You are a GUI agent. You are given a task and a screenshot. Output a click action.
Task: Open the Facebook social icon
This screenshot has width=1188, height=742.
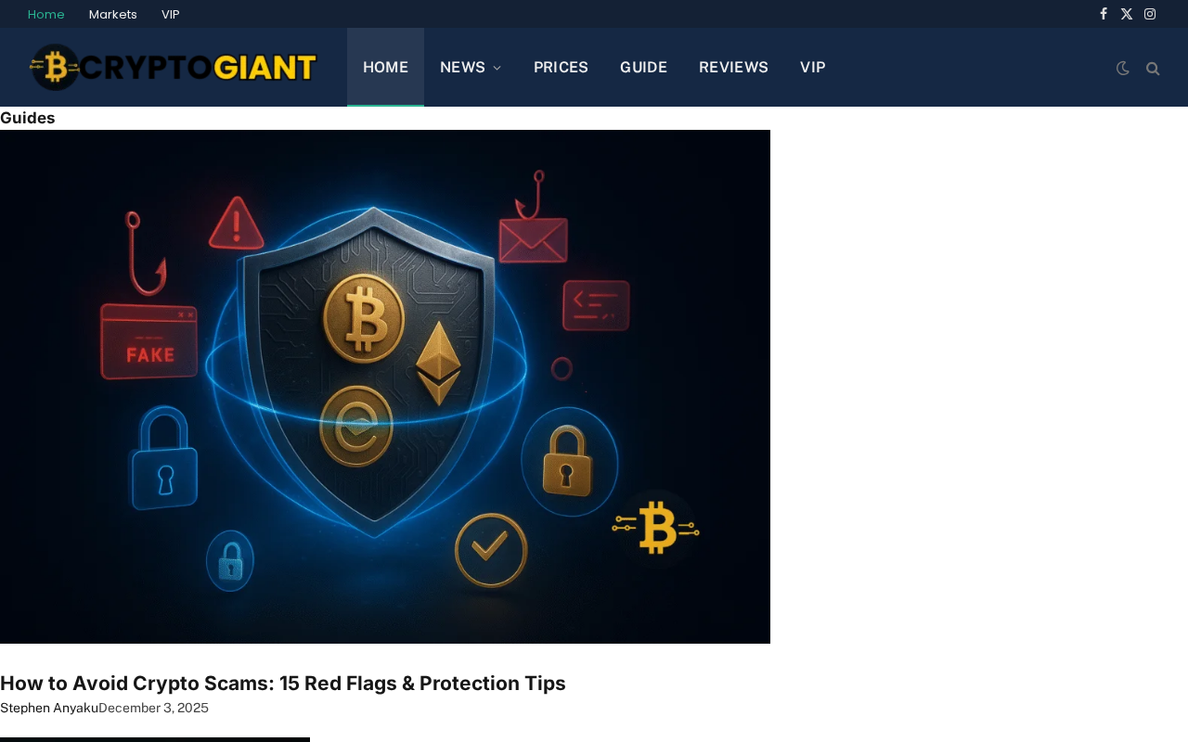pyautogui.click(x=1104, y=14)
